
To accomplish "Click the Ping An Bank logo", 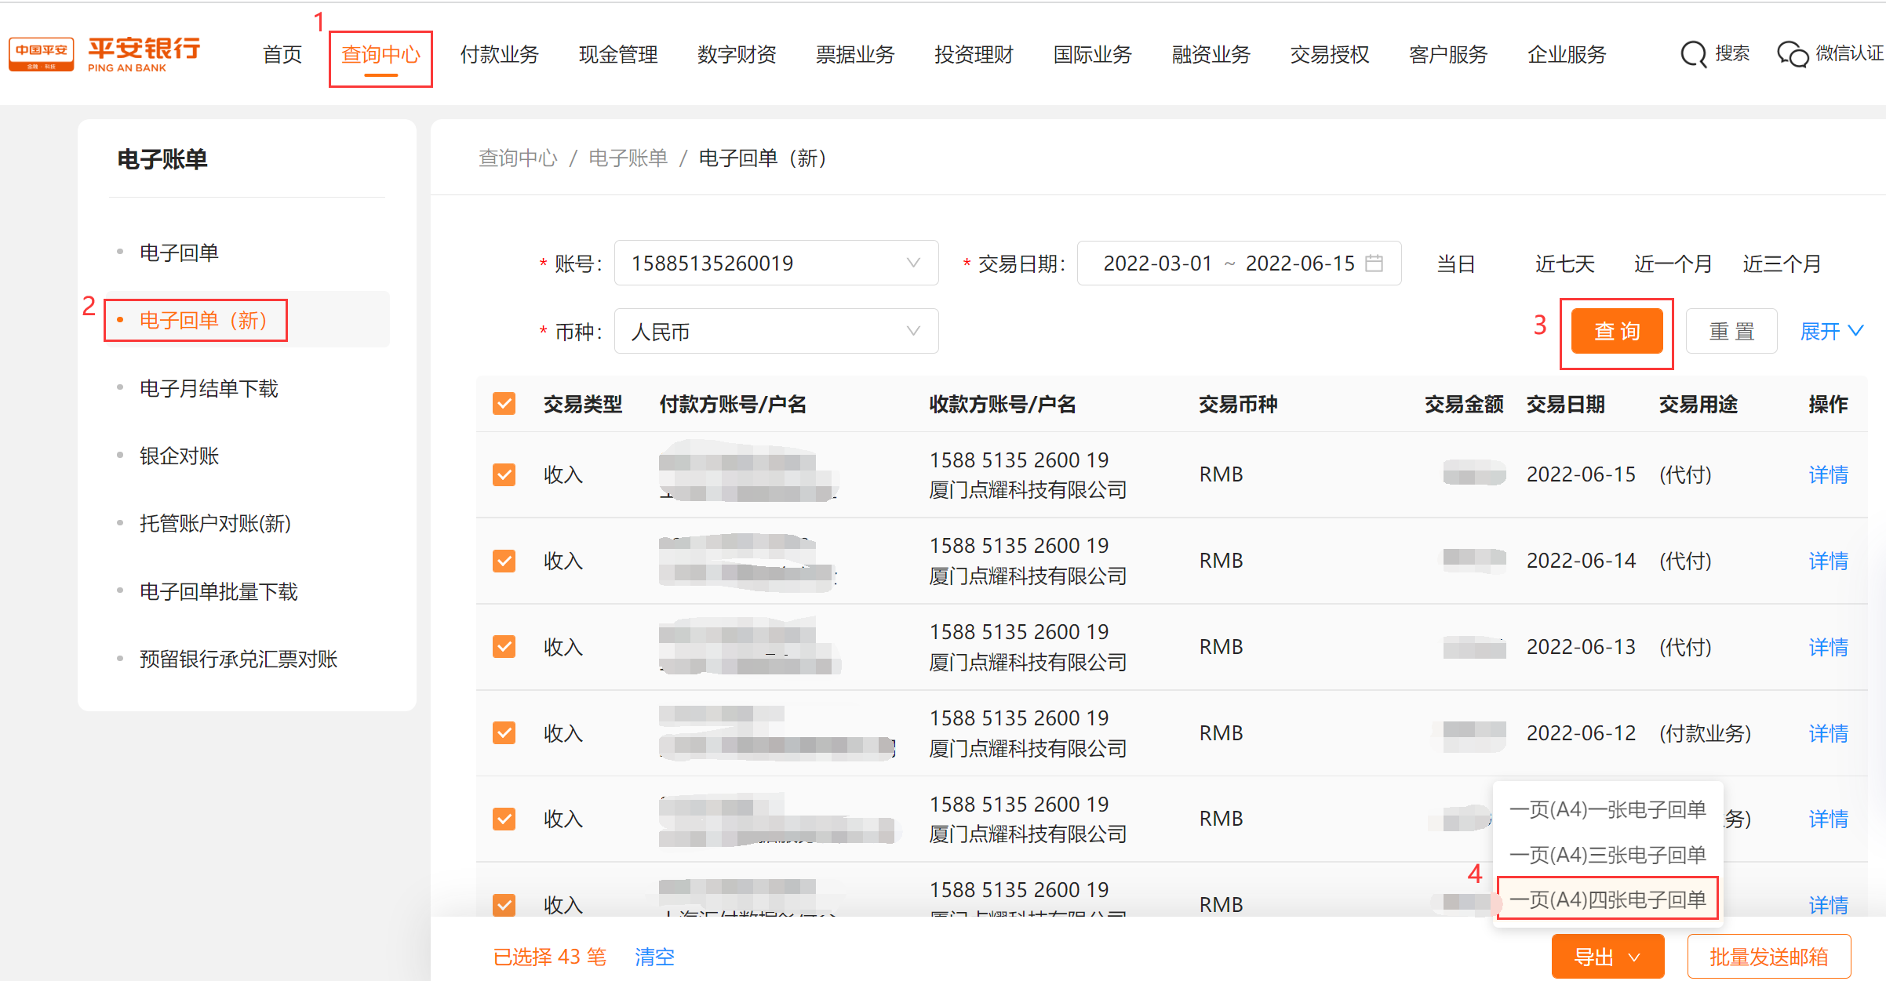I will click(x=104, y=54).
